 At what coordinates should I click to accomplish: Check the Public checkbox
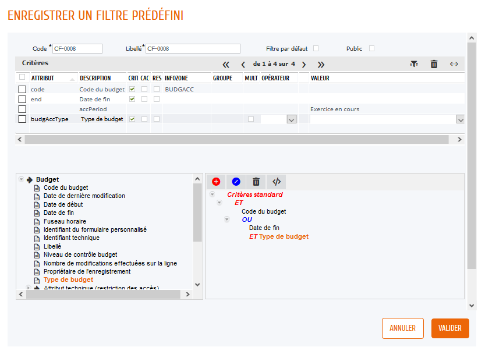(371, 48)
